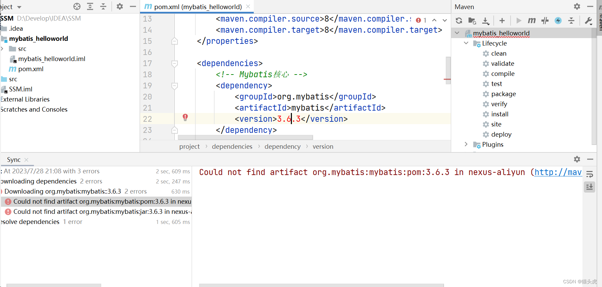This screenshot has height=287, width=602.
Task: Collapse all in Maven tool window
Action: [x=571, y=21]
